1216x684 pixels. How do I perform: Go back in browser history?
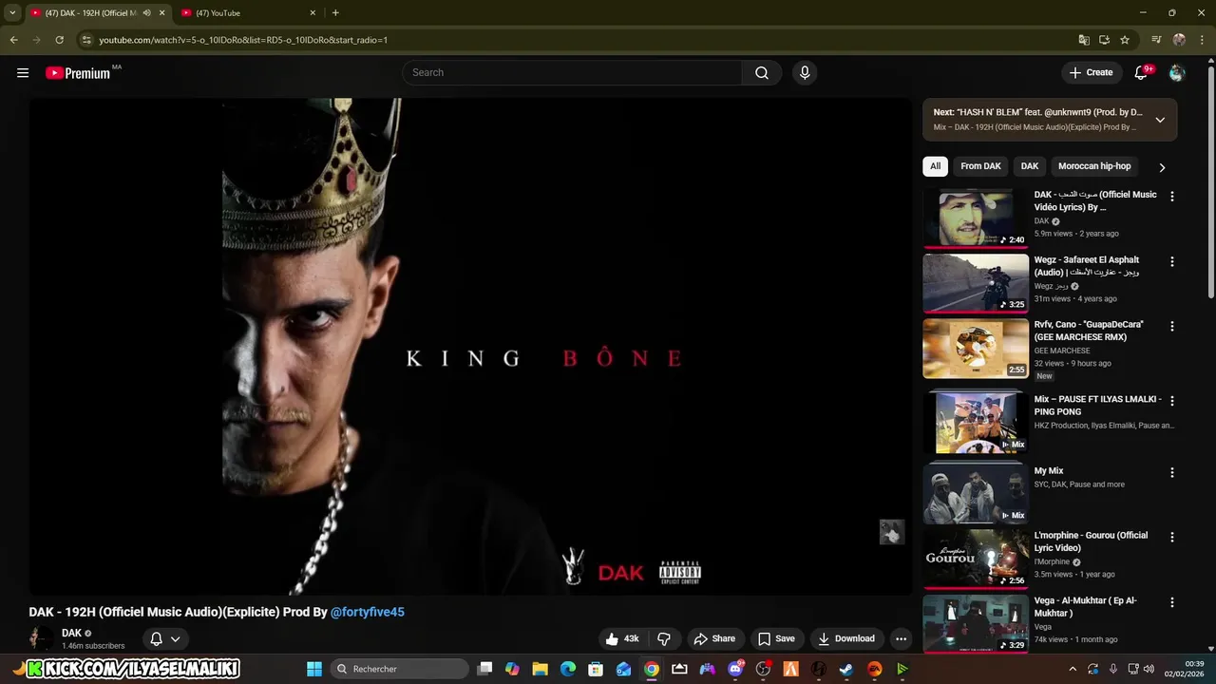click(x=13, y=40)
